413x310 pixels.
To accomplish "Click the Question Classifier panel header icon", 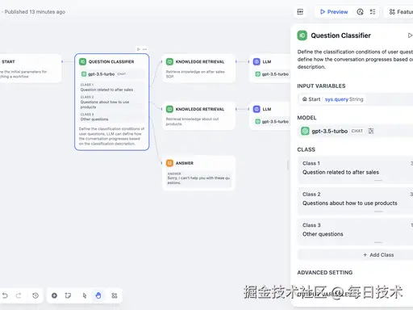I will tap(302, 36).
